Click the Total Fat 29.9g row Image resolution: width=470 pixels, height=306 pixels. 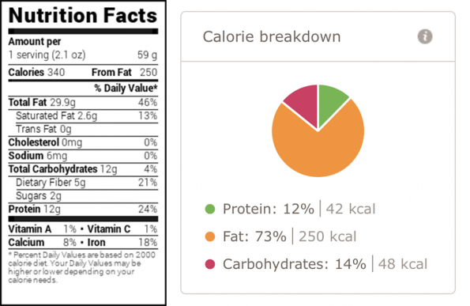83,103
